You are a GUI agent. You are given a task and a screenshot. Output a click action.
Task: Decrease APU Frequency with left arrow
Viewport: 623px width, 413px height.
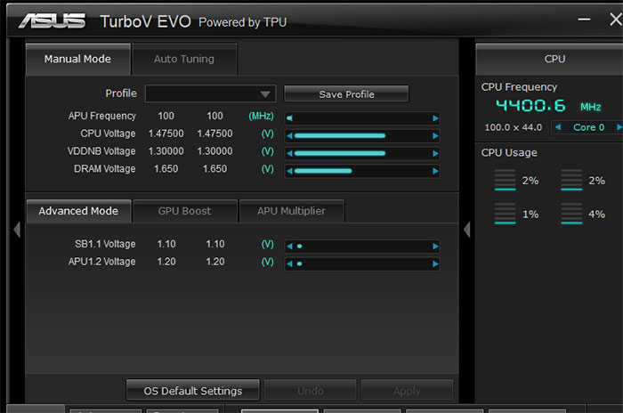coord(289,118)
